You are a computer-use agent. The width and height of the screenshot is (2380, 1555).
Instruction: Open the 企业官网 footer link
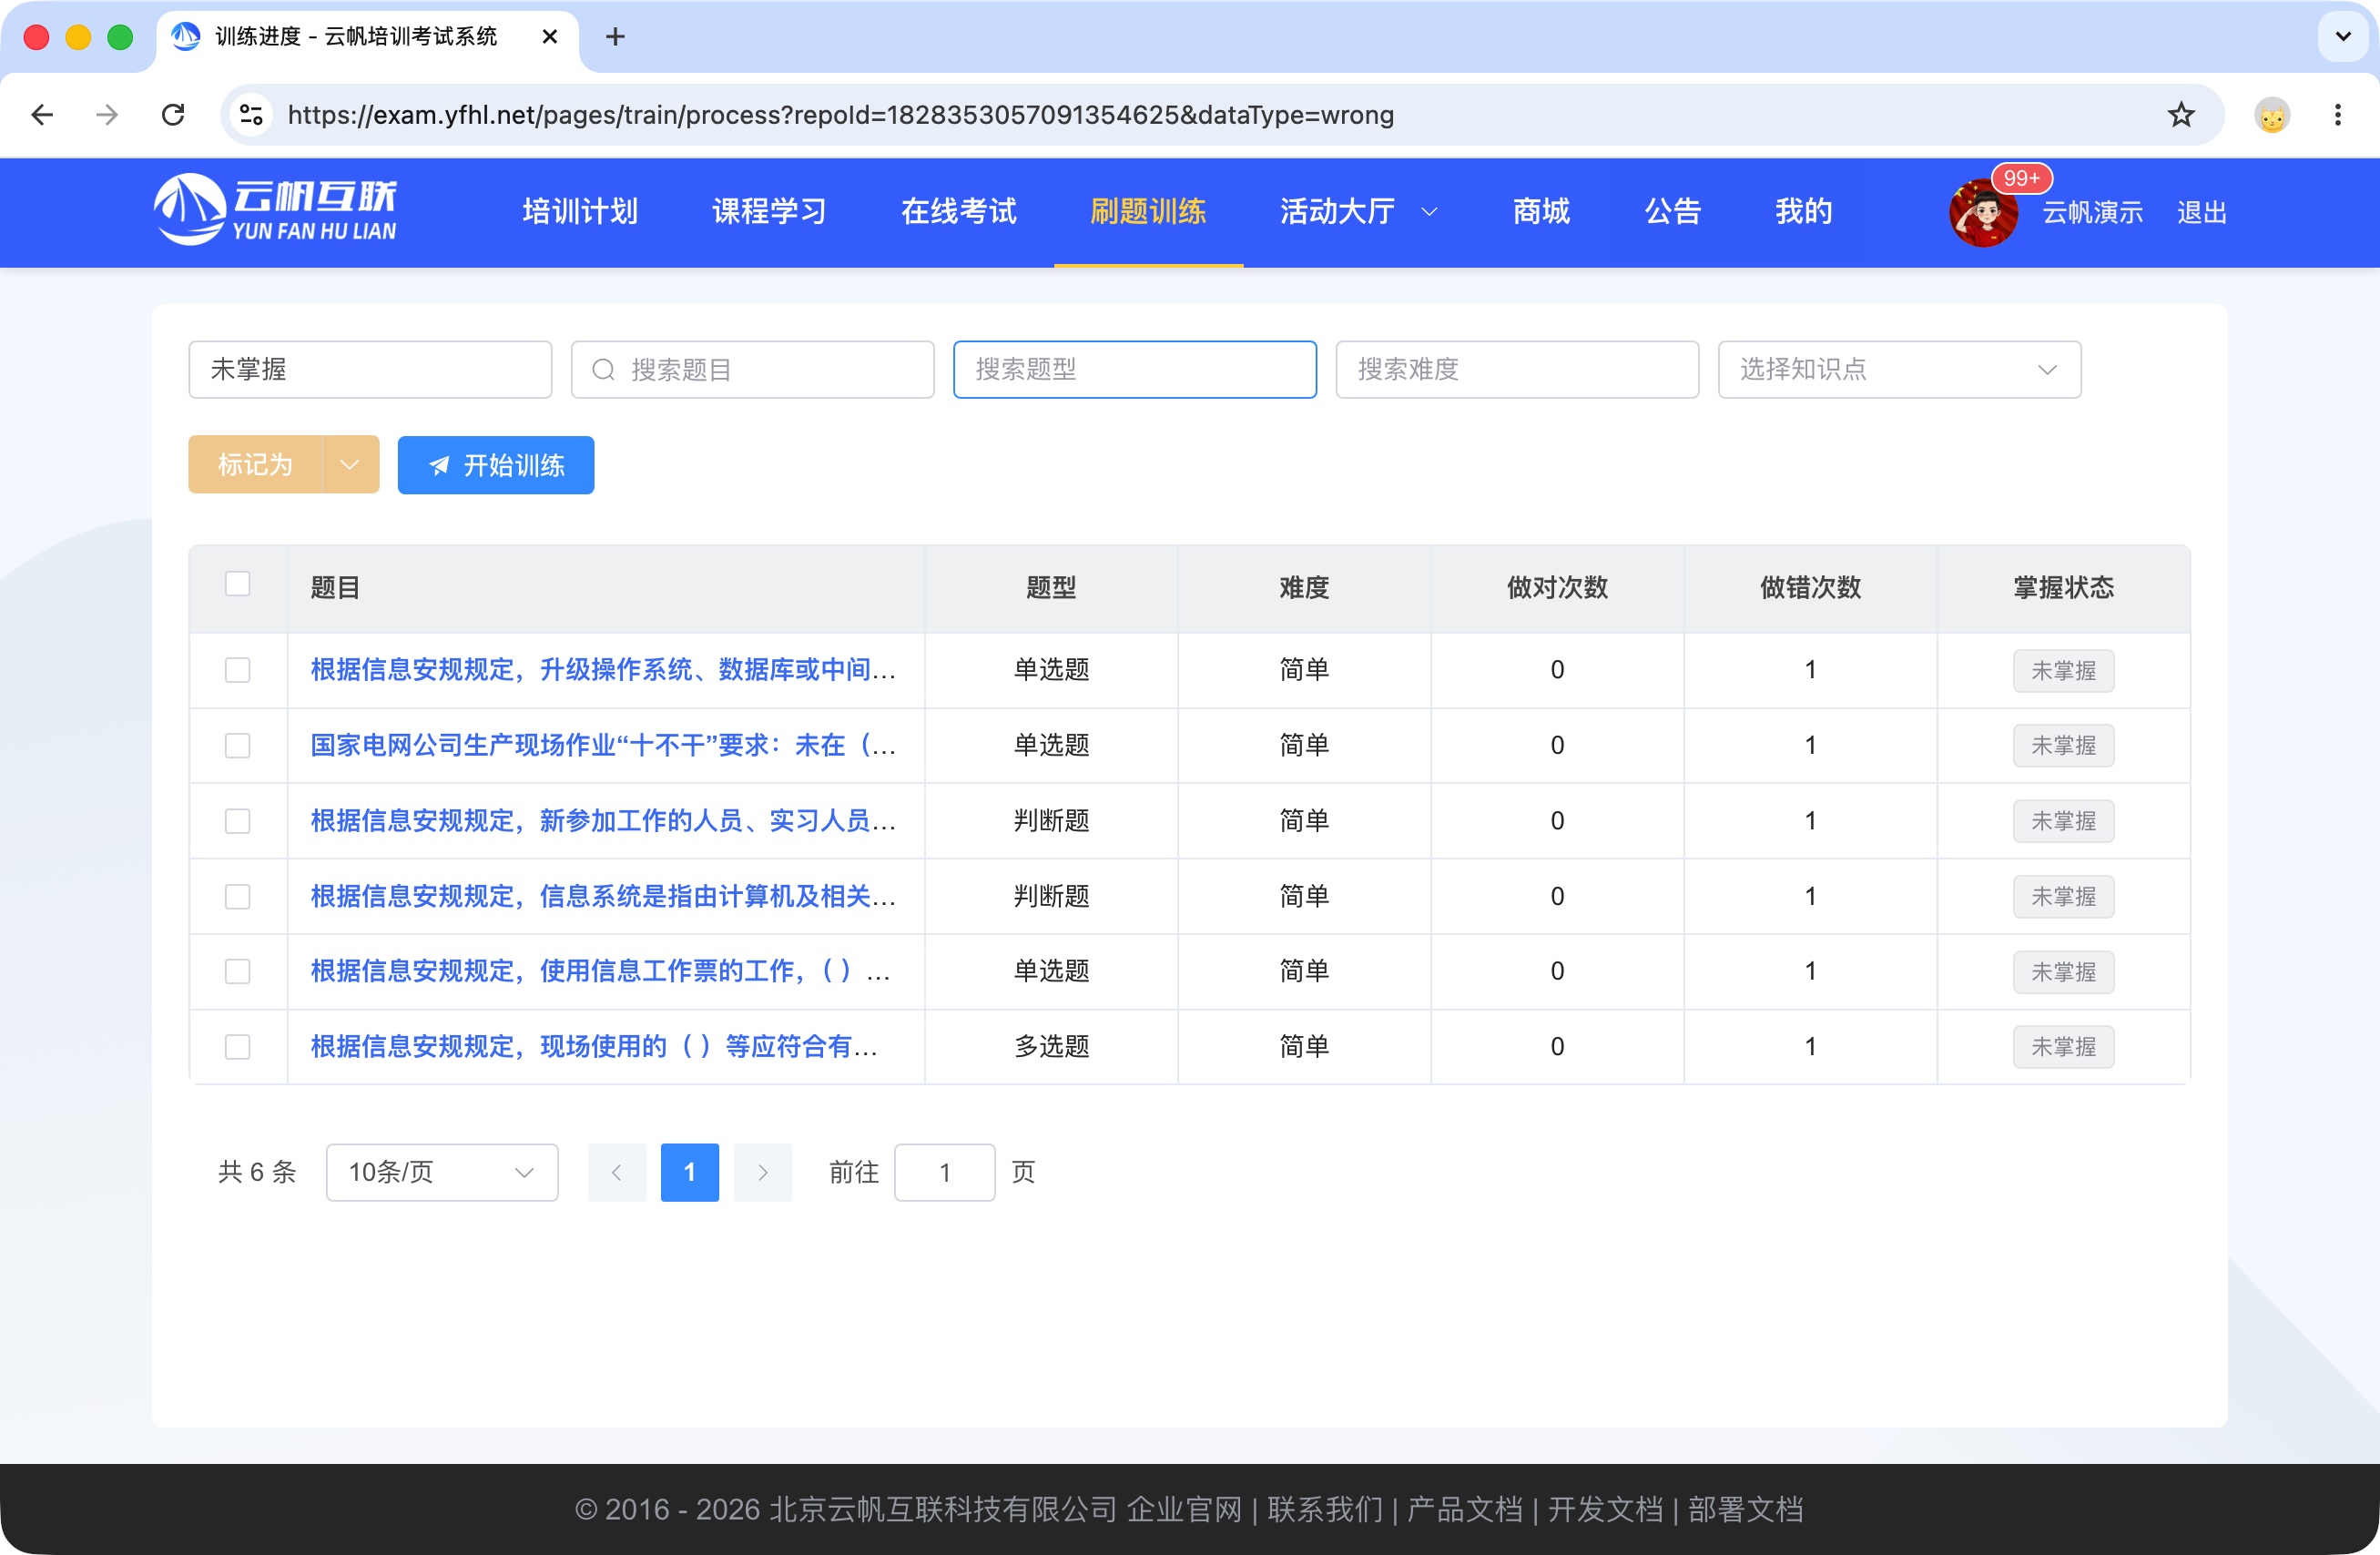(x=1184, y=1509)
